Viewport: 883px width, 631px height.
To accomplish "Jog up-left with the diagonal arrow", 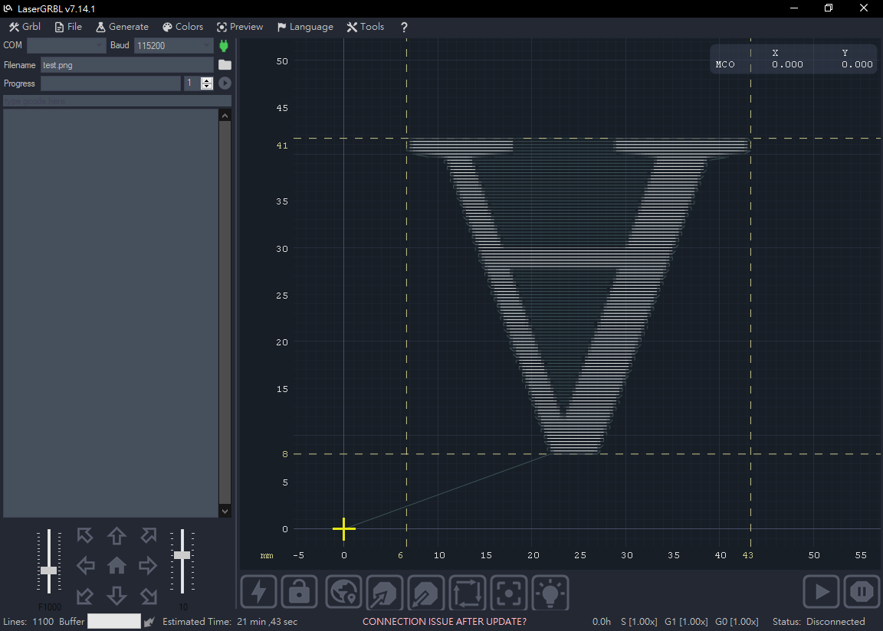I will 85,535.
